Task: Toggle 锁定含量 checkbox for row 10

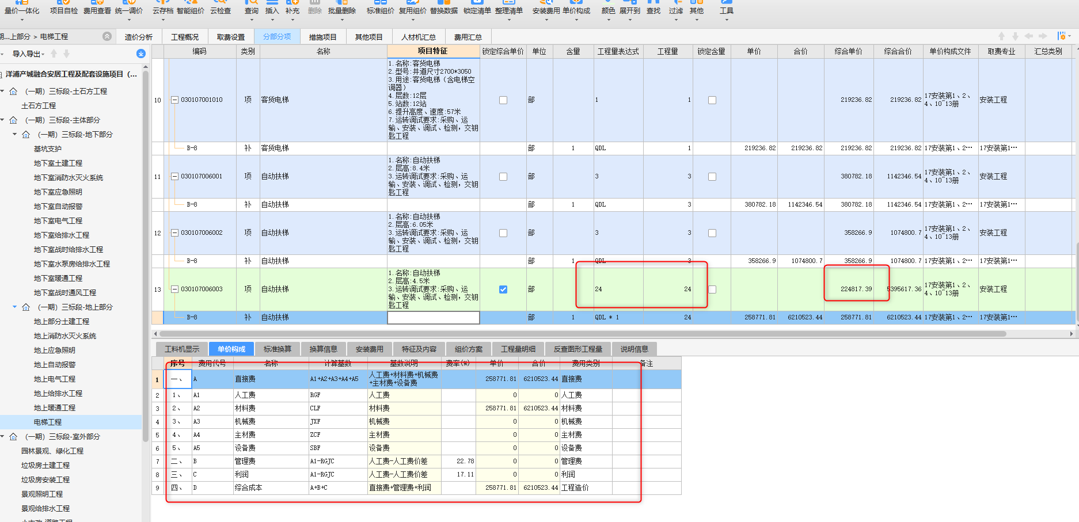Action: (x=712, y=100)
